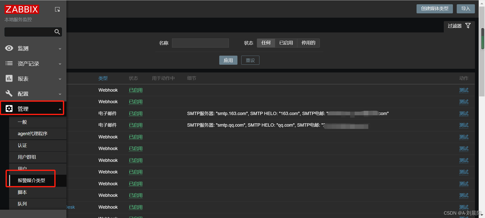Click the sidebar search magnifier icon

[57, 32]
